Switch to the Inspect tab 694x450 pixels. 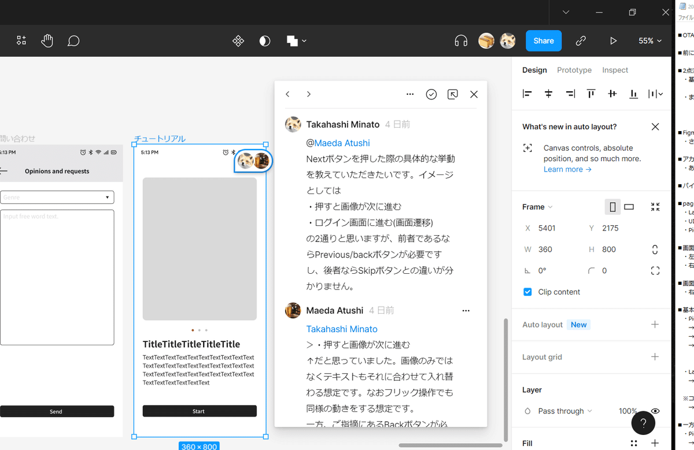point(615,70)
